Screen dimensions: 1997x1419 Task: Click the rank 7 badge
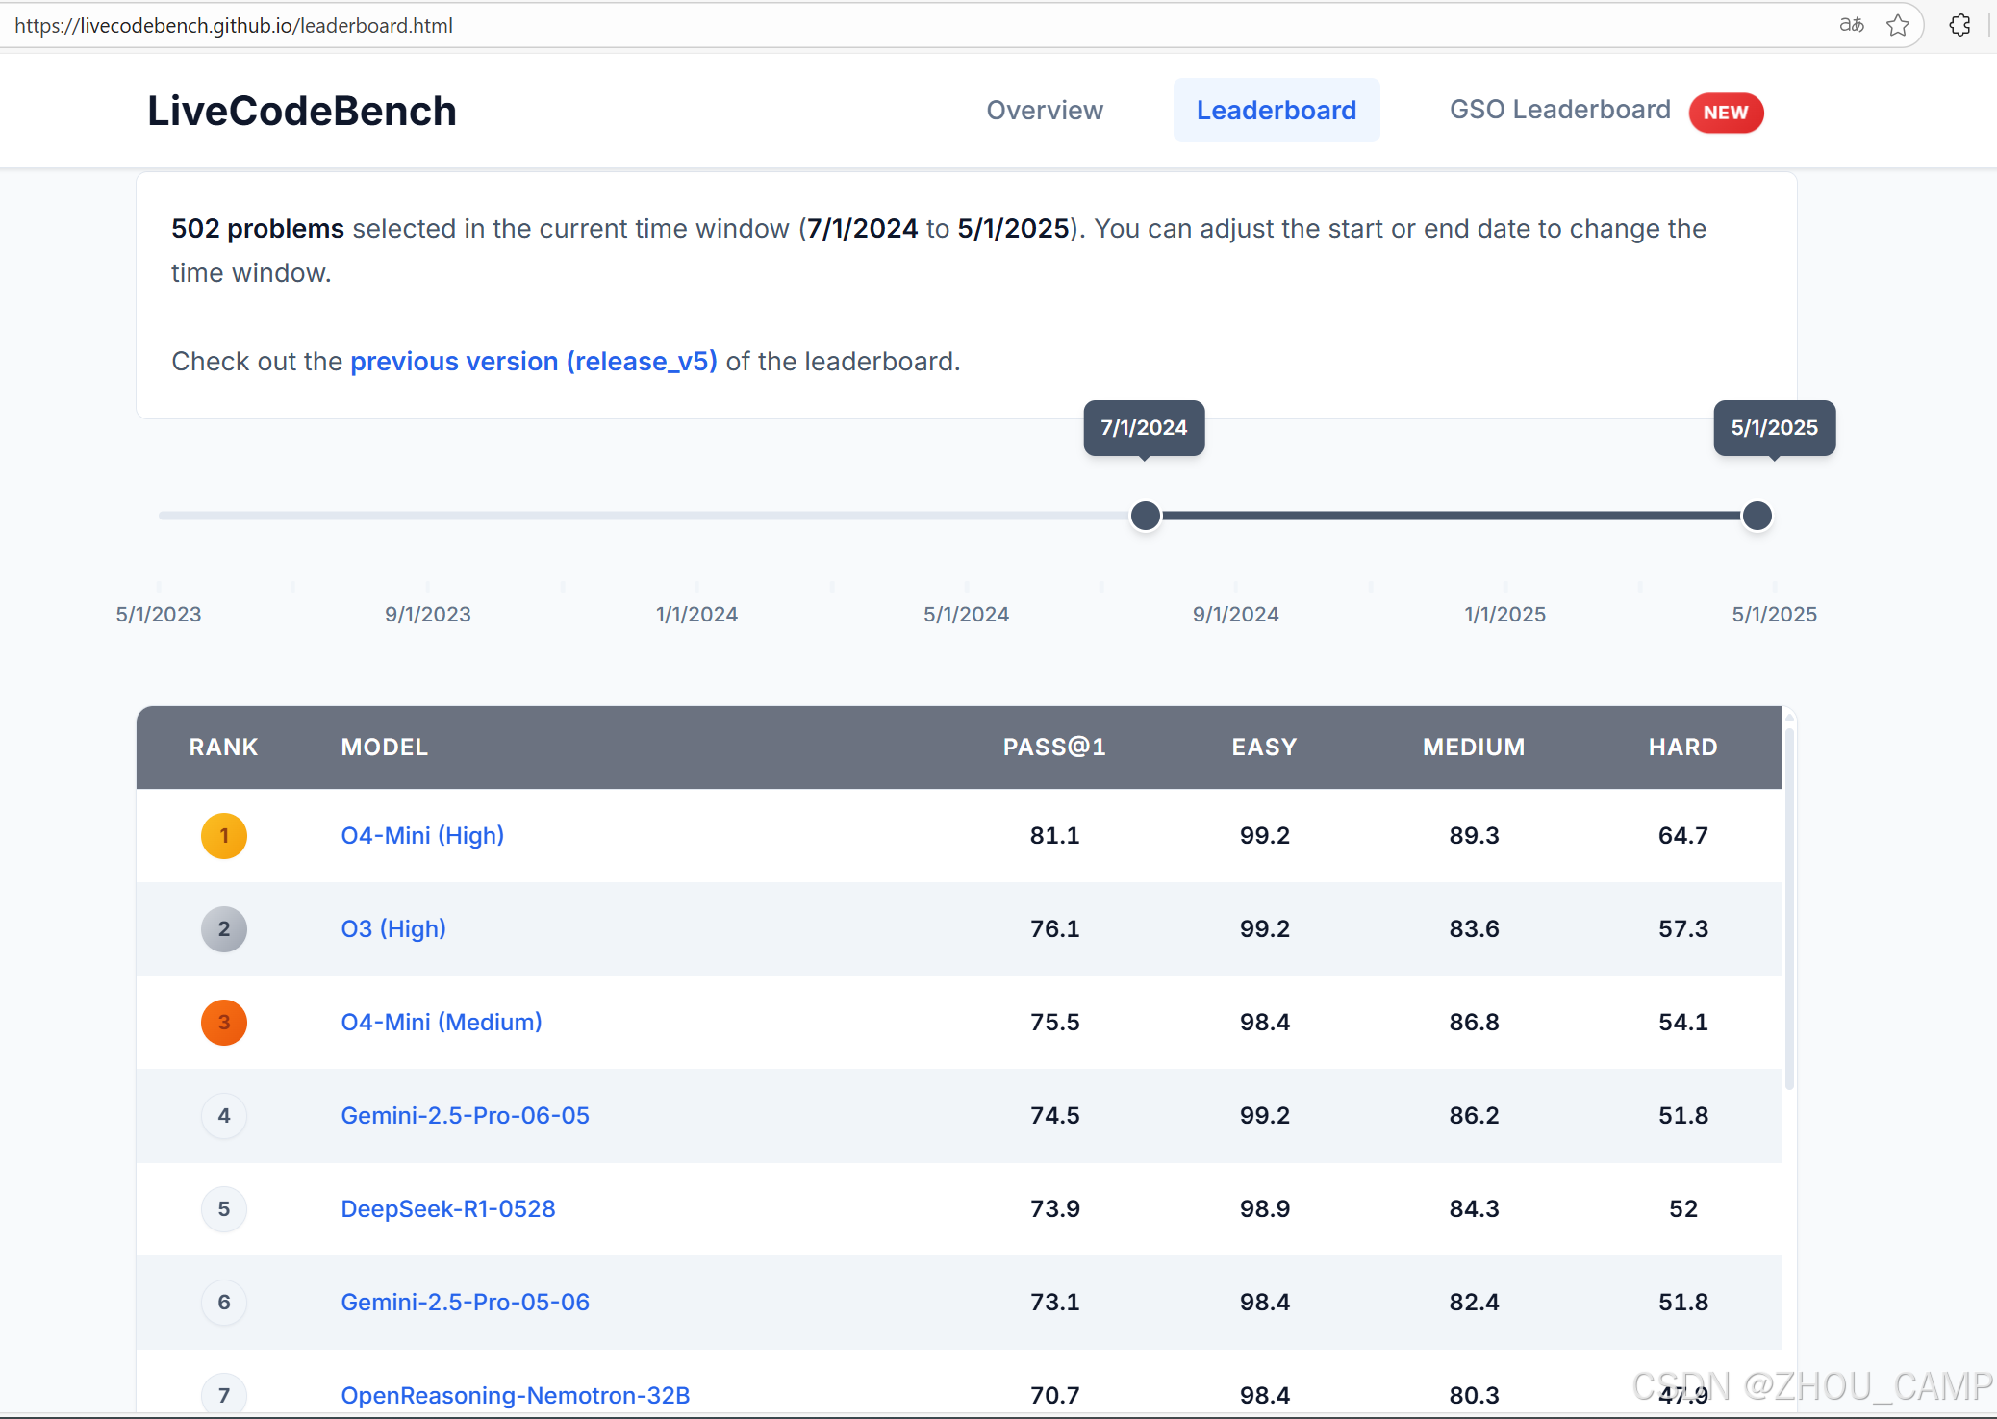pyautogui.click(x=224, y=1395)
